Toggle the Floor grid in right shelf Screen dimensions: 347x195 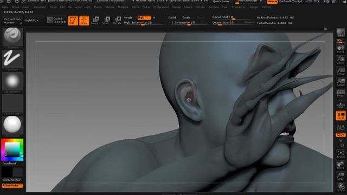point(340,104)
